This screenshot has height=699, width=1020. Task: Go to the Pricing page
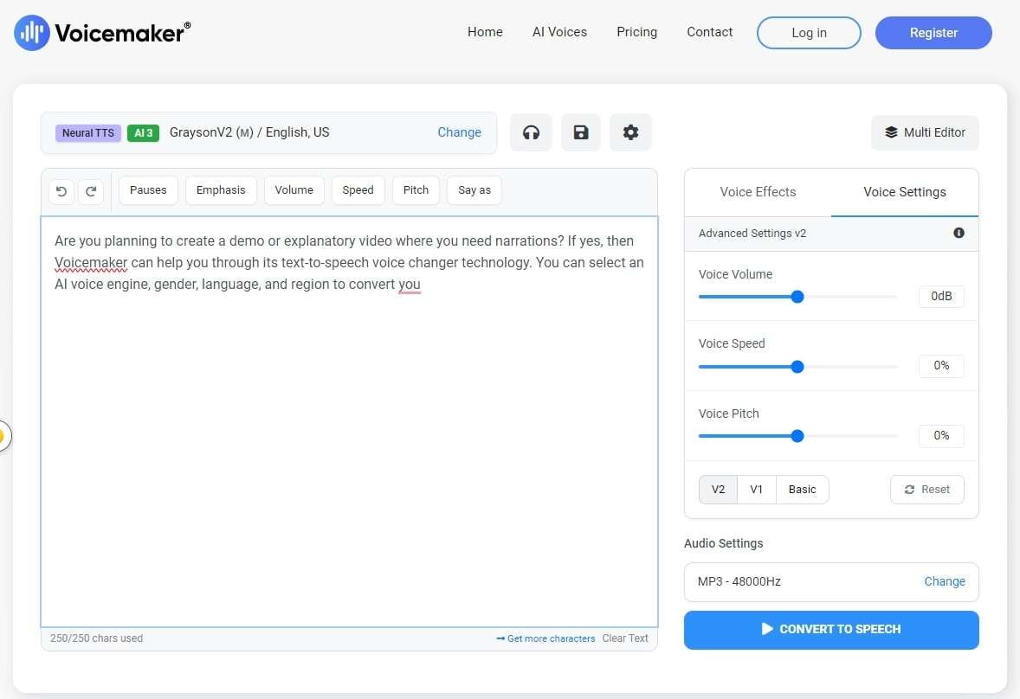(636, 32)
